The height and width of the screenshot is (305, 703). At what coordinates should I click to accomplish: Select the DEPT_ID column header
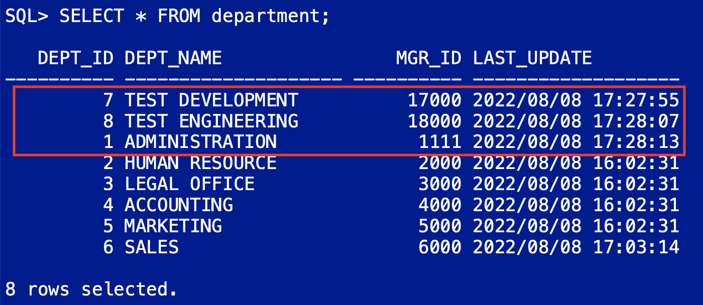click(74, 57)
